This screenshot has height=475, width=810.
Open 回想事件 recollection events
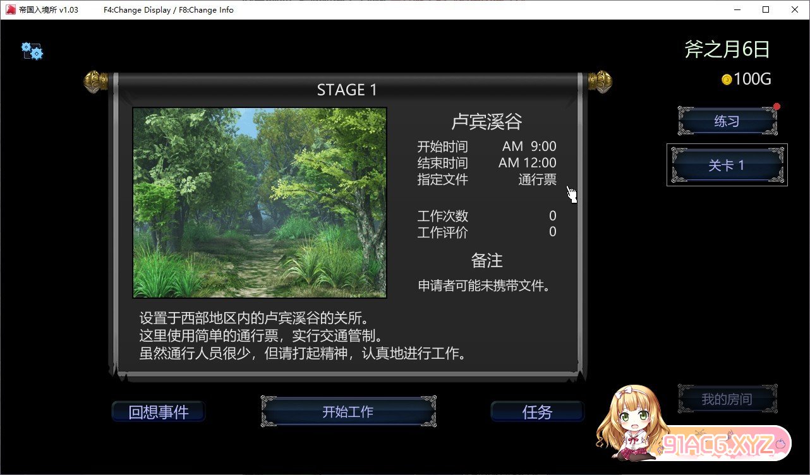point(159,412)
